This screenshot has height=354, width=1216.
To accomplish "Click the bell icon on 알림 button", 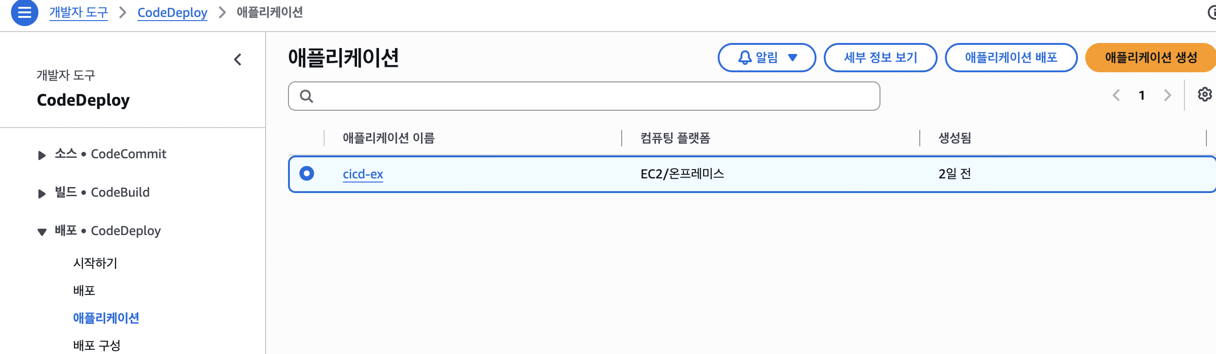I will click(x=744, y=58).
